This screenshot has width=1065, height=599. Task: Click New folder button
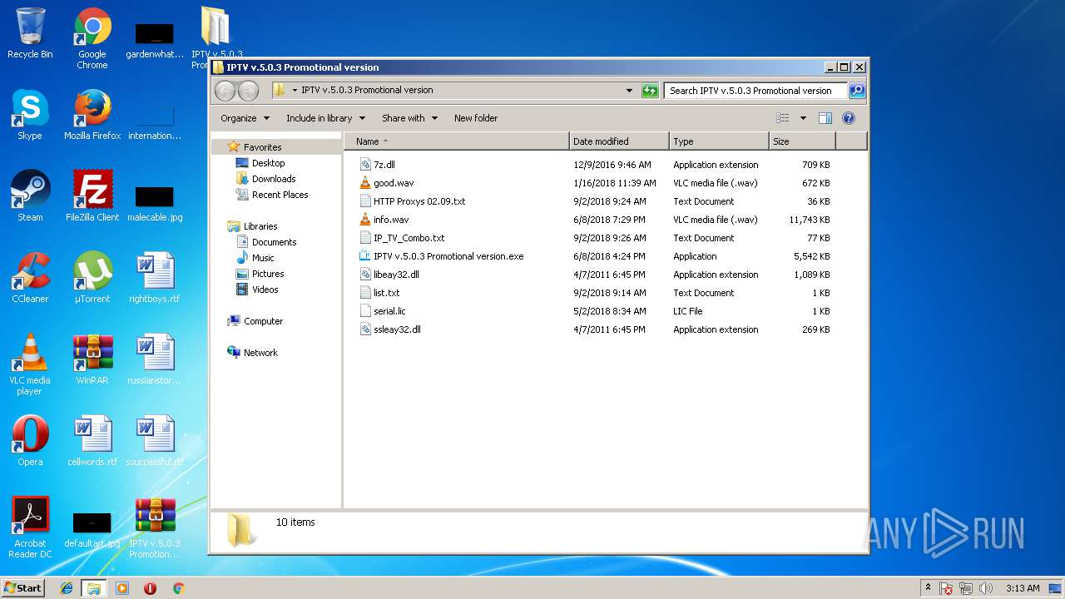click(x=476, y=118)
